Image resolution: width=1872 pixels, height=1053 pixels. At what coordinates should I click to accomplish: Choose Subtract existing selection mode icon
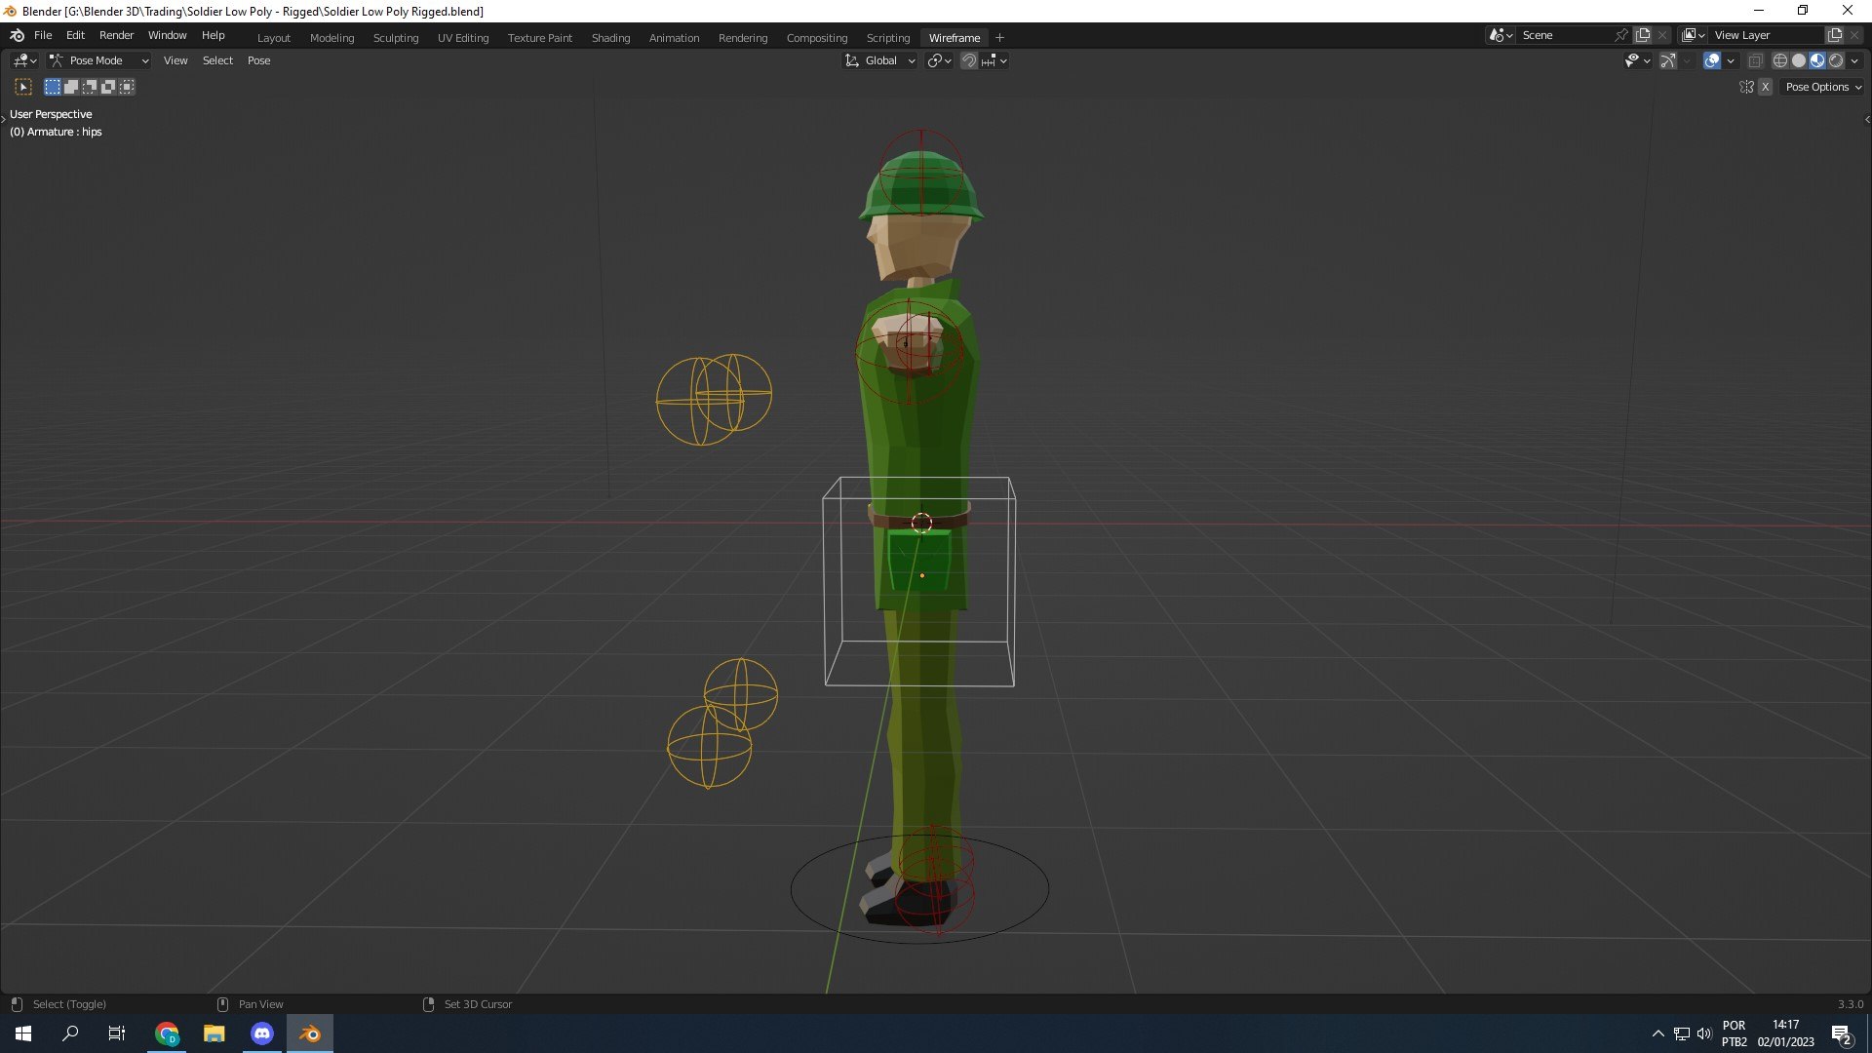click(x=90, y=87)
